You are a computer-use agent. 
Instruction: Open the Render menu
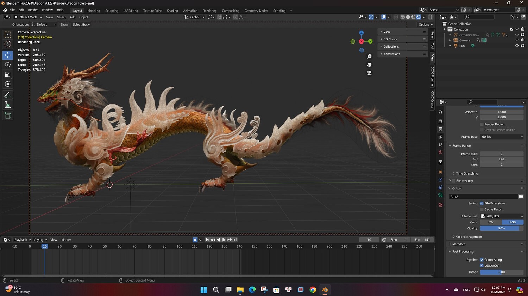tap(33, 10)
